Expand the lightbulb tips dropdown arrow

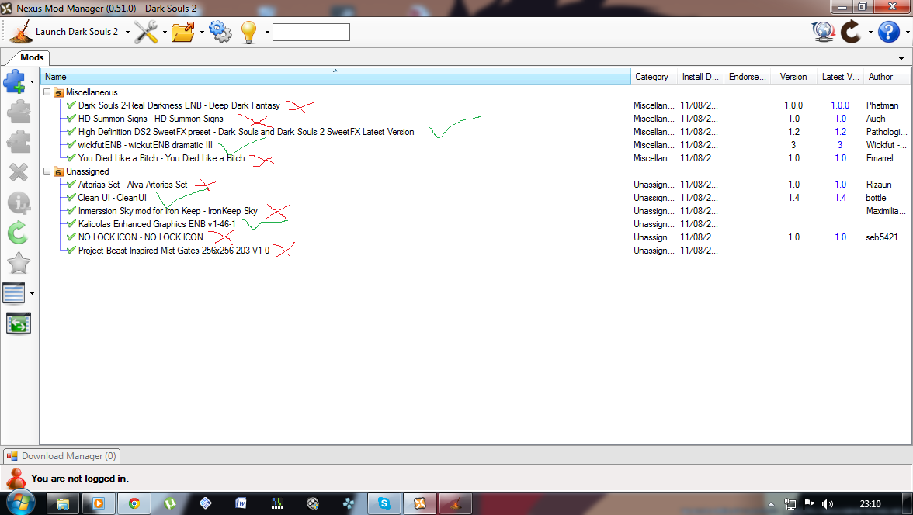[x=267, y=32]
